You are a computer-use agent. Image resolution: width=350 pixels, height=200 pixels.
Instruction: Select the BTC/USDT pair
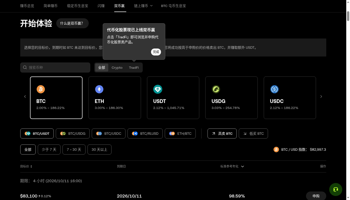coord(37,133)
